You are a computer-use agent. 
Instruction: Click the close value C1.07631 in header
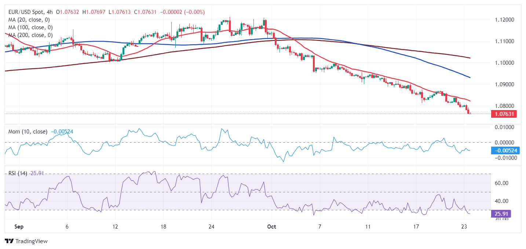[x=146, y=12]
